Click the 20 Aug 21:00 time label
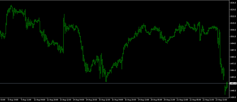This screenshot has width=237, height=102. (169, 100)
